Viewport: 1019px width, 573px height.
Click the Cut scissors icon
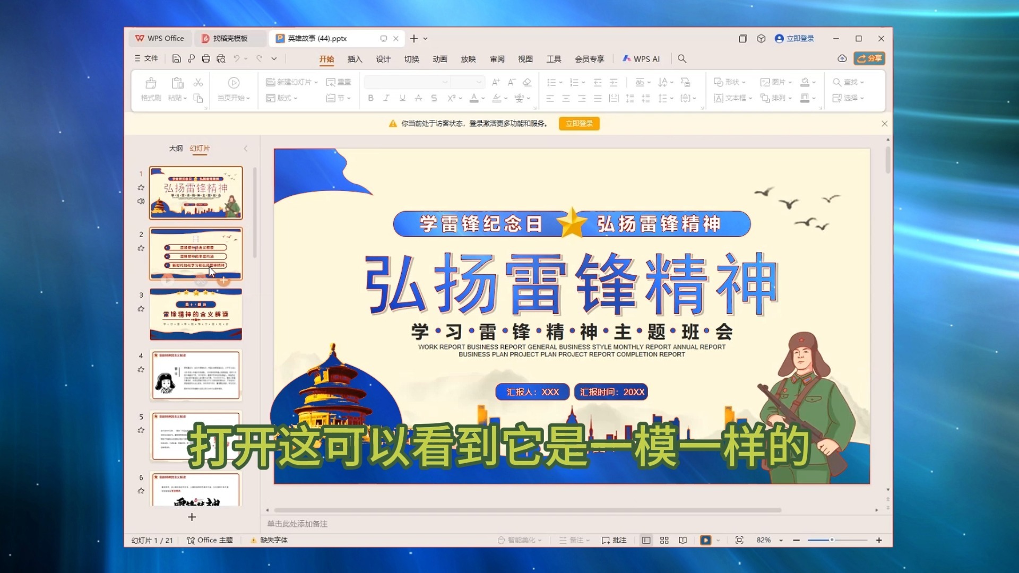198,82
